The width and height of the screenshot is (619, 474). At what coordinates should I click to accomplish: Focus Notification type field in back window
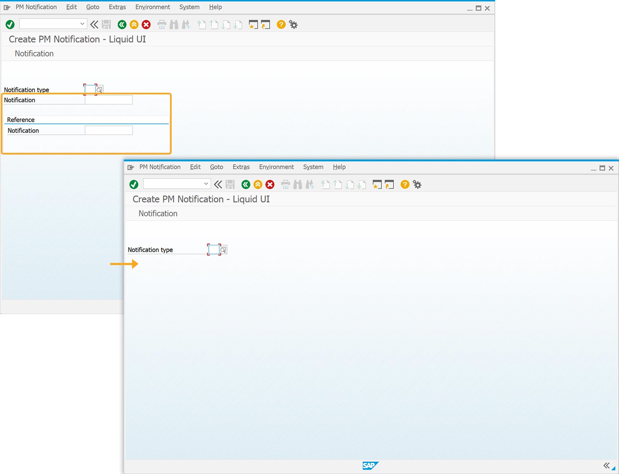click(x=90, y=89)
